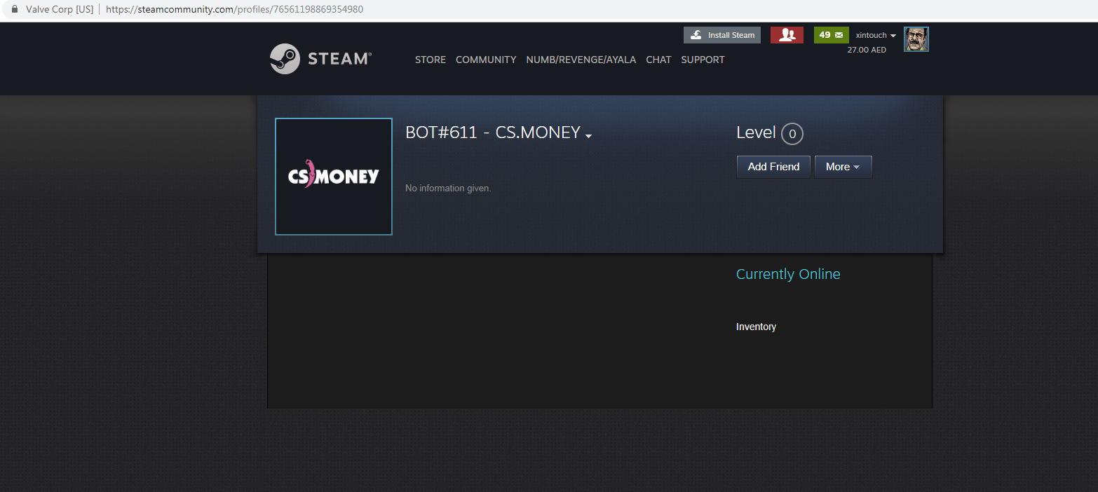Viewport: 1098px width, 492px height.
Task: Open the CHAT menu item
Action: (658, 60)
